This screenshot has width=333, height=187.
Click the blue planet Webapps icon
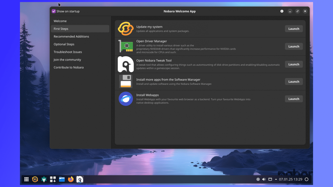point(126,99)
